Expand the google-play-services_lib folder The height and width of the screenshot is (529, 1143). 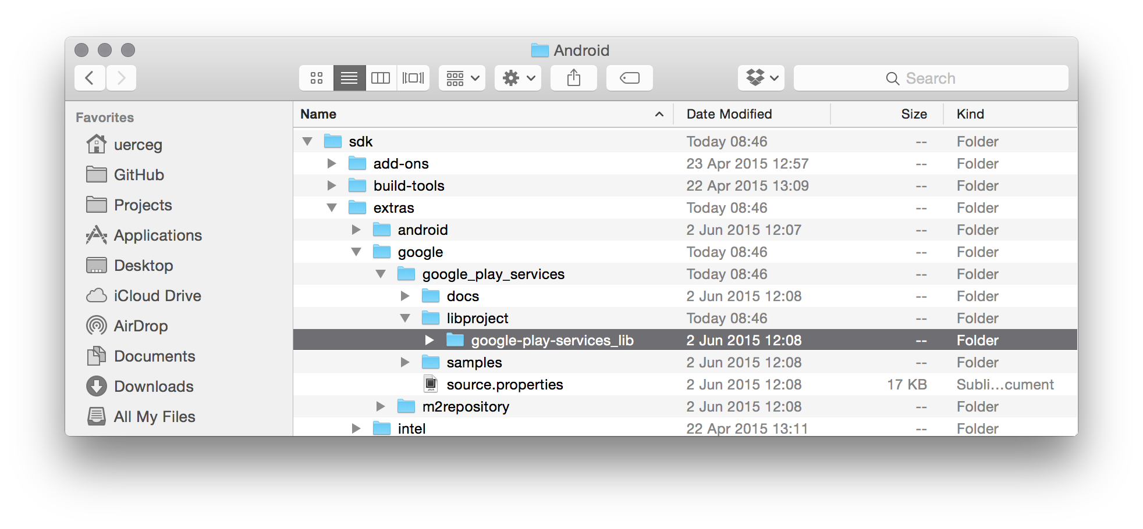point(429,340)
